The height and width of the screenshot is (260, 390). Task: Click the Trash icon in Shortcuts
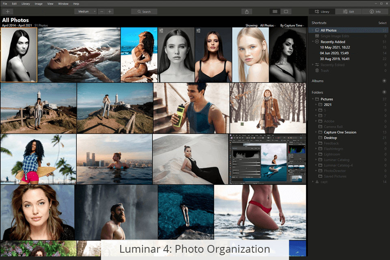pos(317,71)
